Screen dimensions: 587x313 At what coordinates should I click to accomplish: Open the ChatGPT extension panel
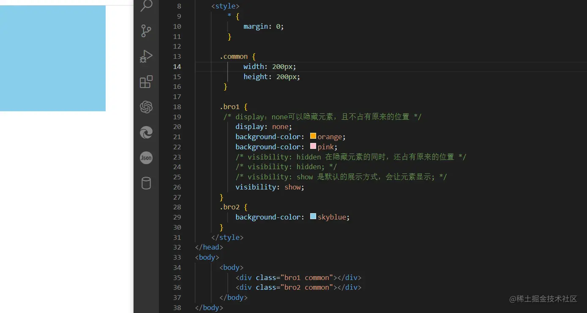pos(146,107)
